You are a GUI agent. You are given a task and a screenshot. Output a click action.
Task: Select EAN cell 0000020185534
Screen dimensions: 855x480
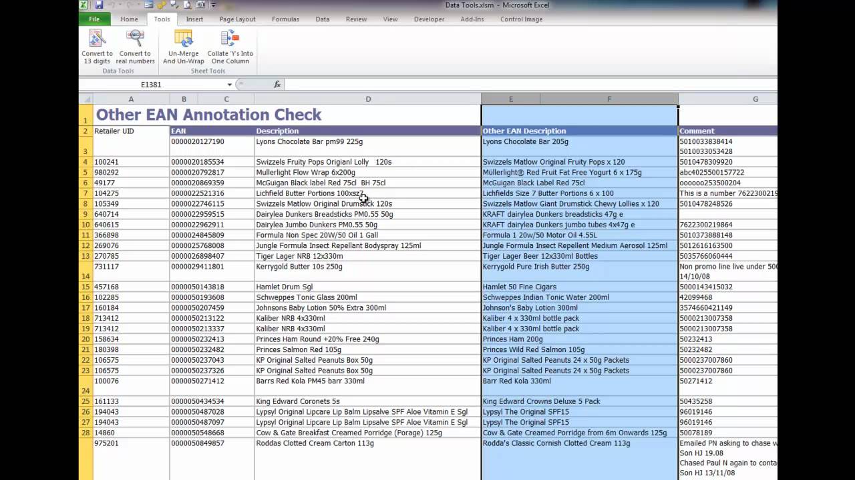(x=212, y=162)
